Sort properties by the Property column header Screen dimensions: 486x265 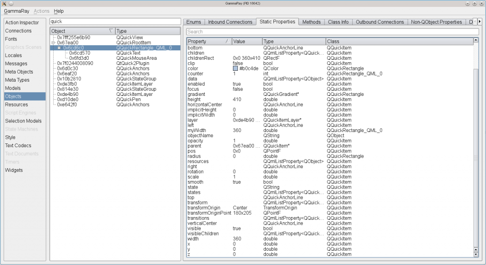(209, 41)
